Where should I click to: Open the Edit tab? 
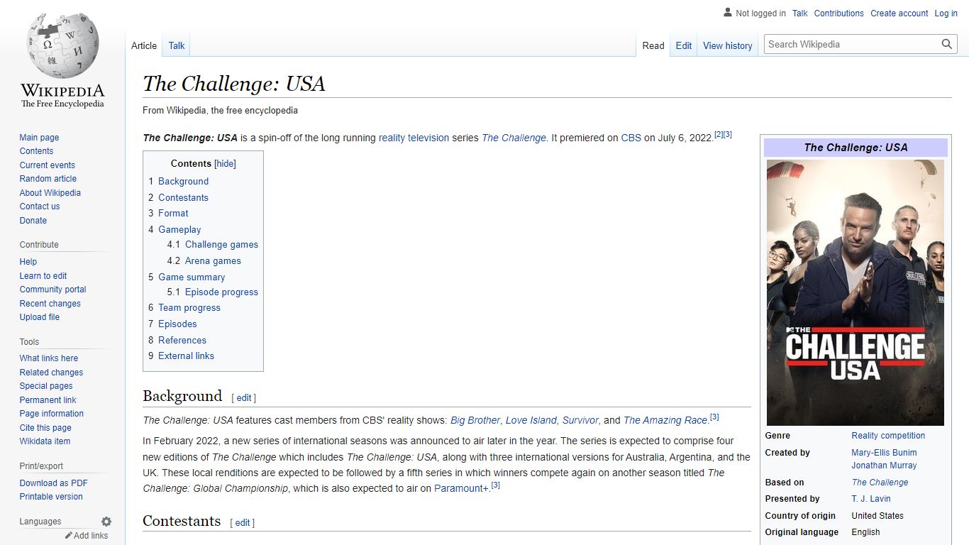[684, 45]
